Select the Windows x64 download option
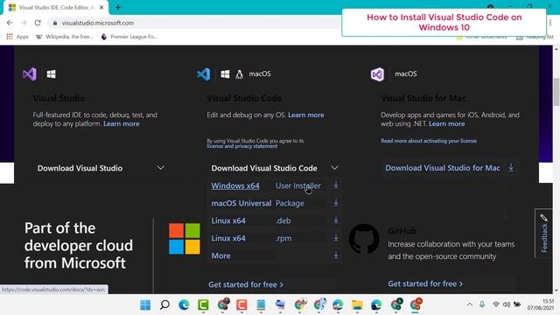The height and width of the screenshot is (315, 560). 235,185
